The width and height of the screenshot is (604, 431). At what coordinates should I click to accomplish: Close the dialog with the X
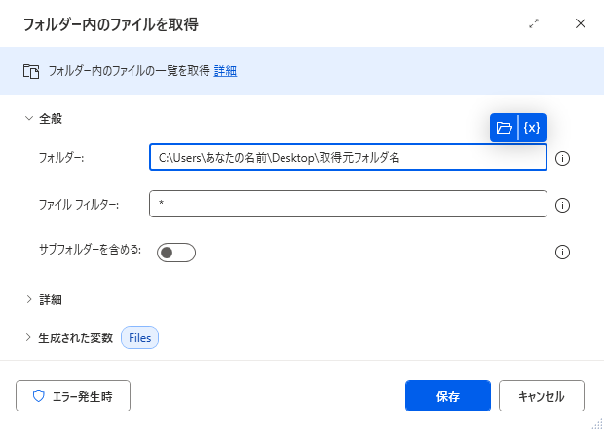(x=581, y=23)
